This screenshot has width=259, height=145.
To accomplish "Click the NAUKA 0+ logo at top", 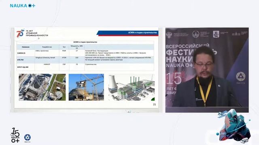I will (23, 6).
